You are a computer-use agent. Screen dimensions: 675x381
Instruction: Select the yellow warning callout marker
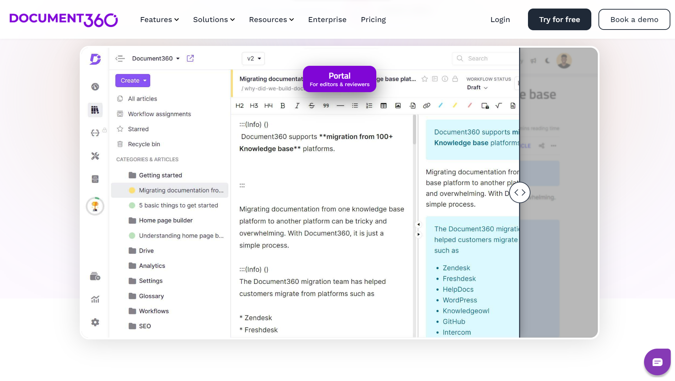pos(455,105)
